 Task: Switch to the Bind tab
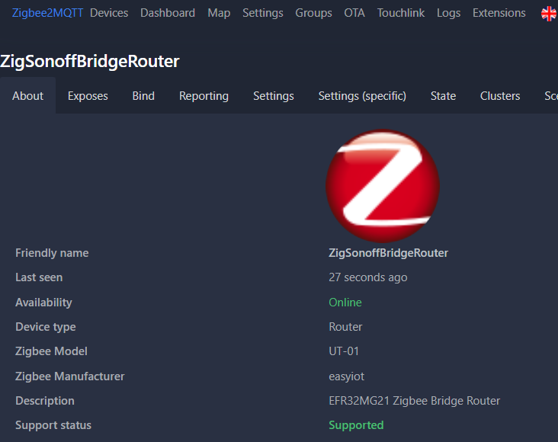pyautogui.click(x=143, y=96)
